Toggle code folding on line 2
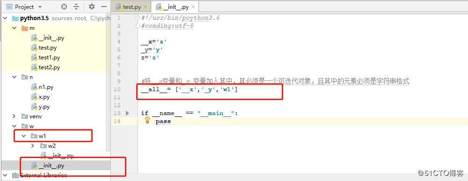 pyautogui.click(x=138, y=26)
